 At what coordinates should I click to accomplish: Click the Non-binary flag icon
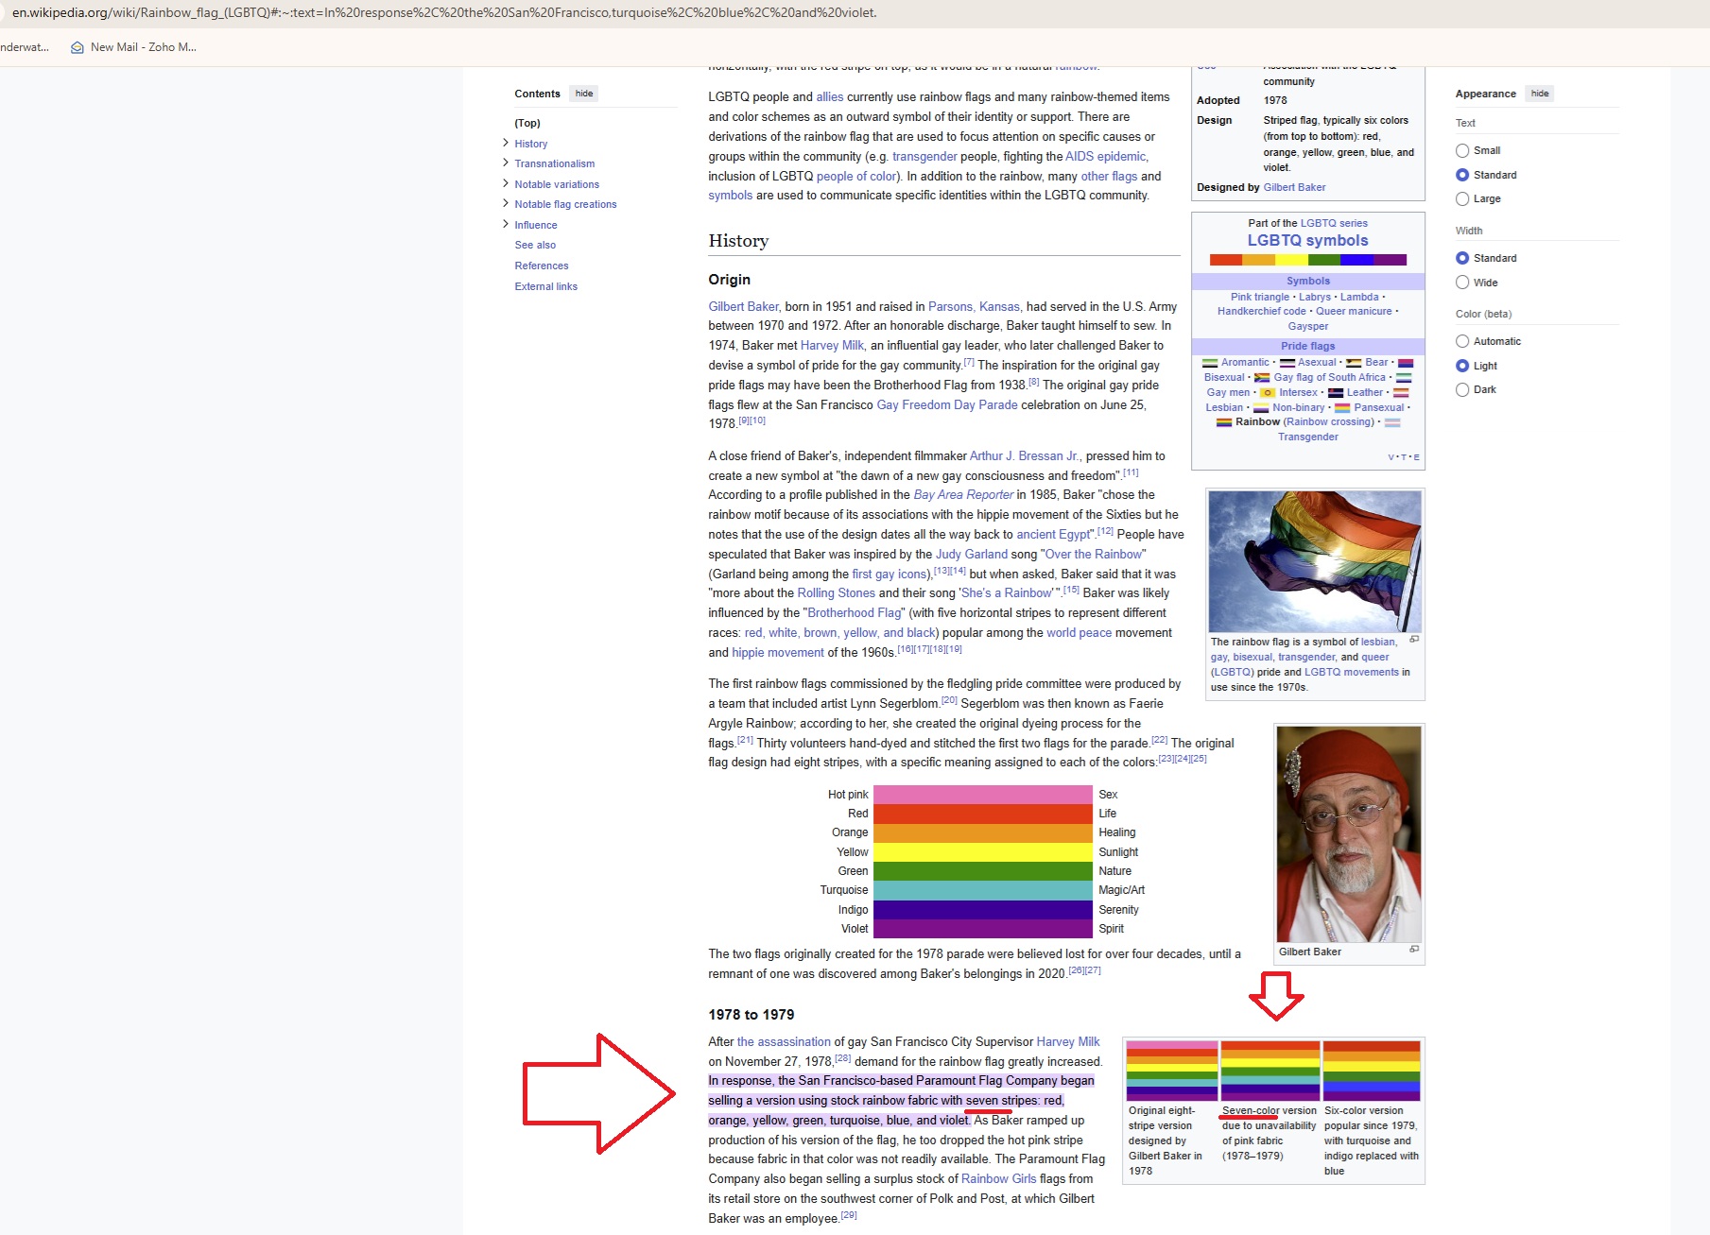[1261, 408]
